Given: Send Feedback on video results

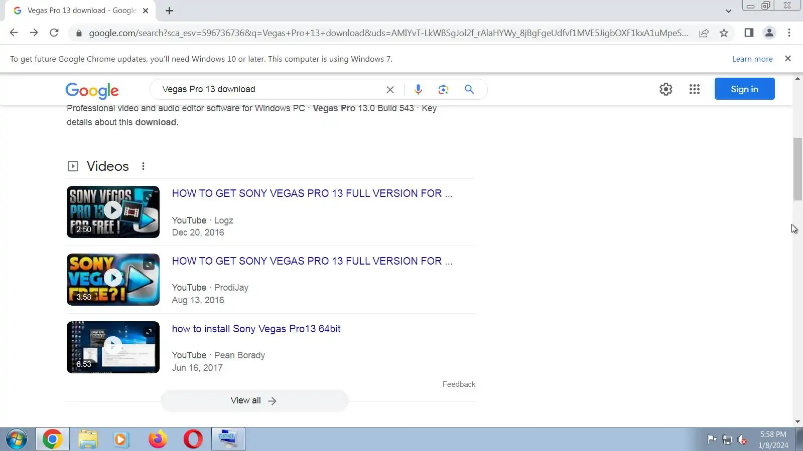Looking at the screenshot, I should pos(459,384).
